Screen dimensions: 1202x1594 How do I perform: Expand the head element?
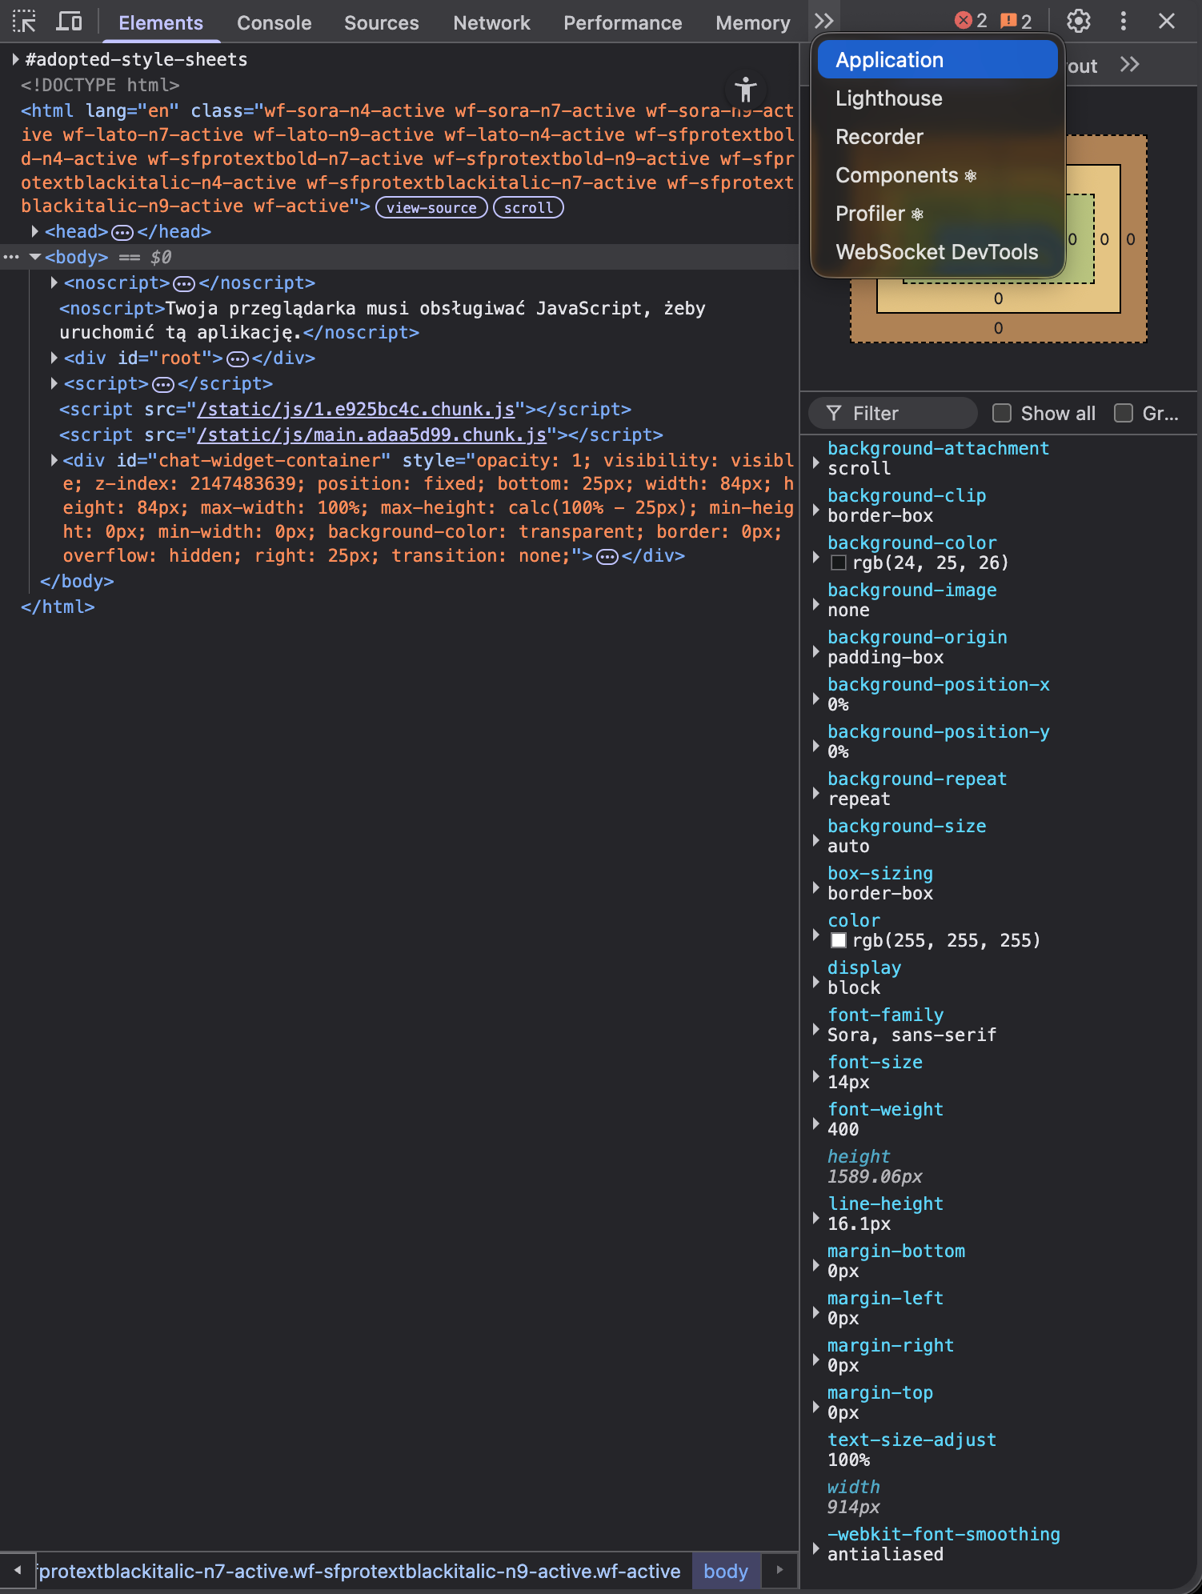[x=34, y=232]
